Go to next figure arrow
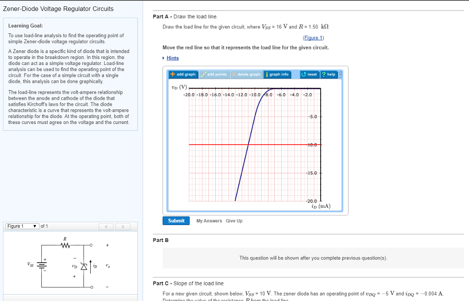The width and height of the screenshot is (469, 301). point(122,226)
